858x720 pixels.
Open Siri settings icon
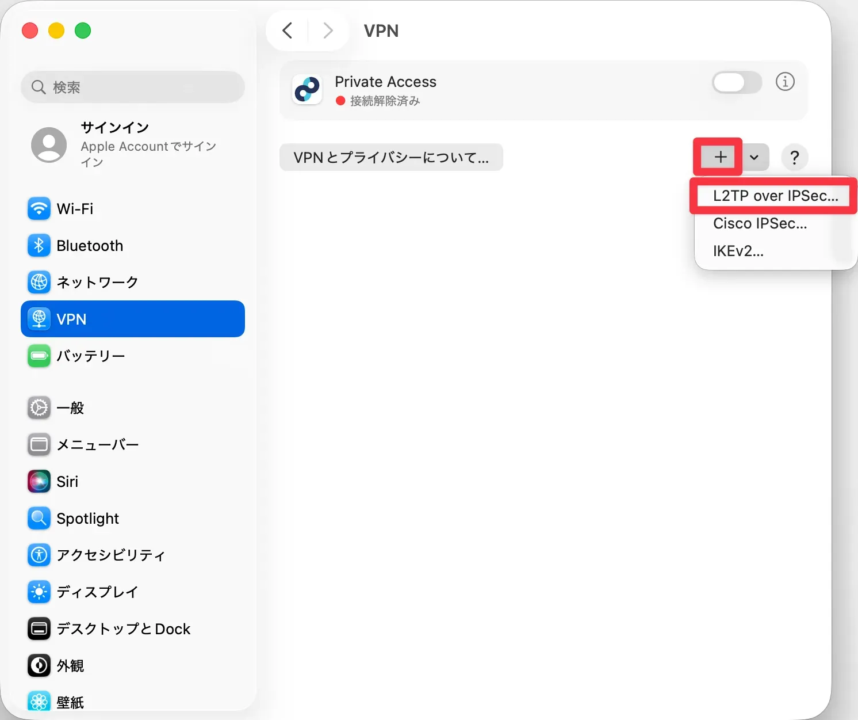point(39,482)
